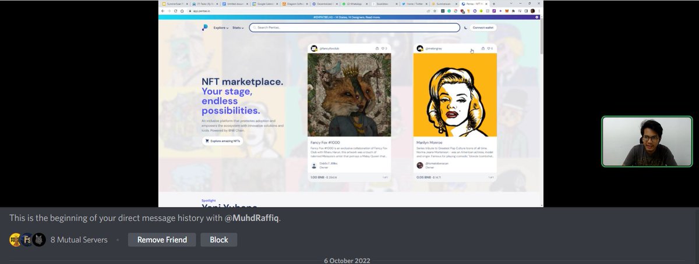Click the Connect wallet button
This screenshot has height=264, width=699.
pyautogui.click(x=484, y=27)
